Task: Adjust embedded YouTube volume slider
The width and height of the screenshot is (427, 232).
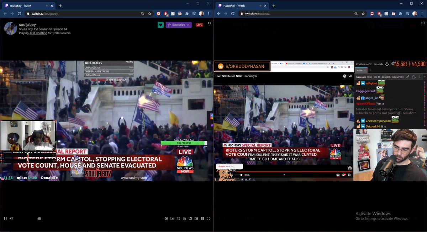Action: pos(239,175)
